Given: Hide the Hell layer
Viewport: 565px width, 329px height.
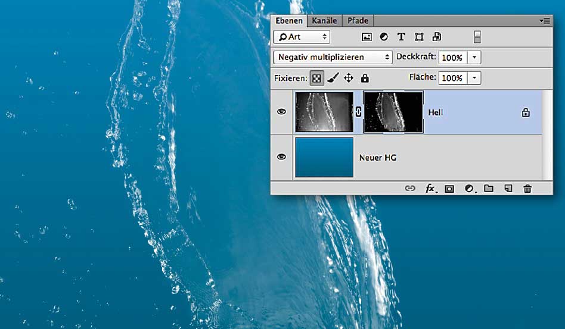Looking at the screenshot, I should tap(281, 112).
